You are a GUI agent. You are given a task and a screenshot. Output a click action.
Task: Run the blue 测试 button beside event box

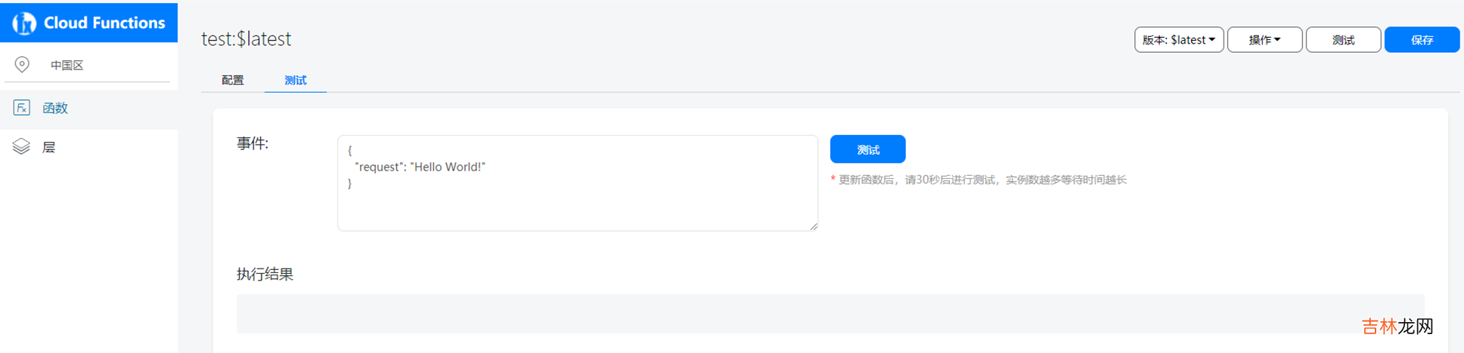pyautogui.click(x=867, y=149)
